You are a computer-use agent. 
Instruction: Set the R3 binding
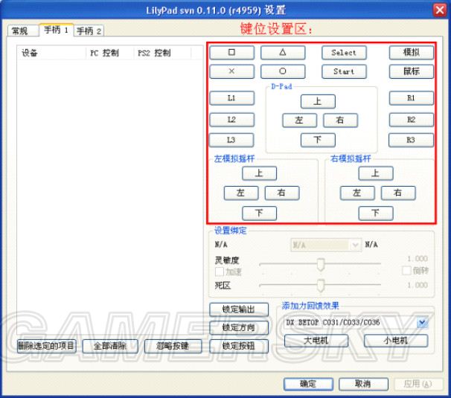[x=411, y=140]
